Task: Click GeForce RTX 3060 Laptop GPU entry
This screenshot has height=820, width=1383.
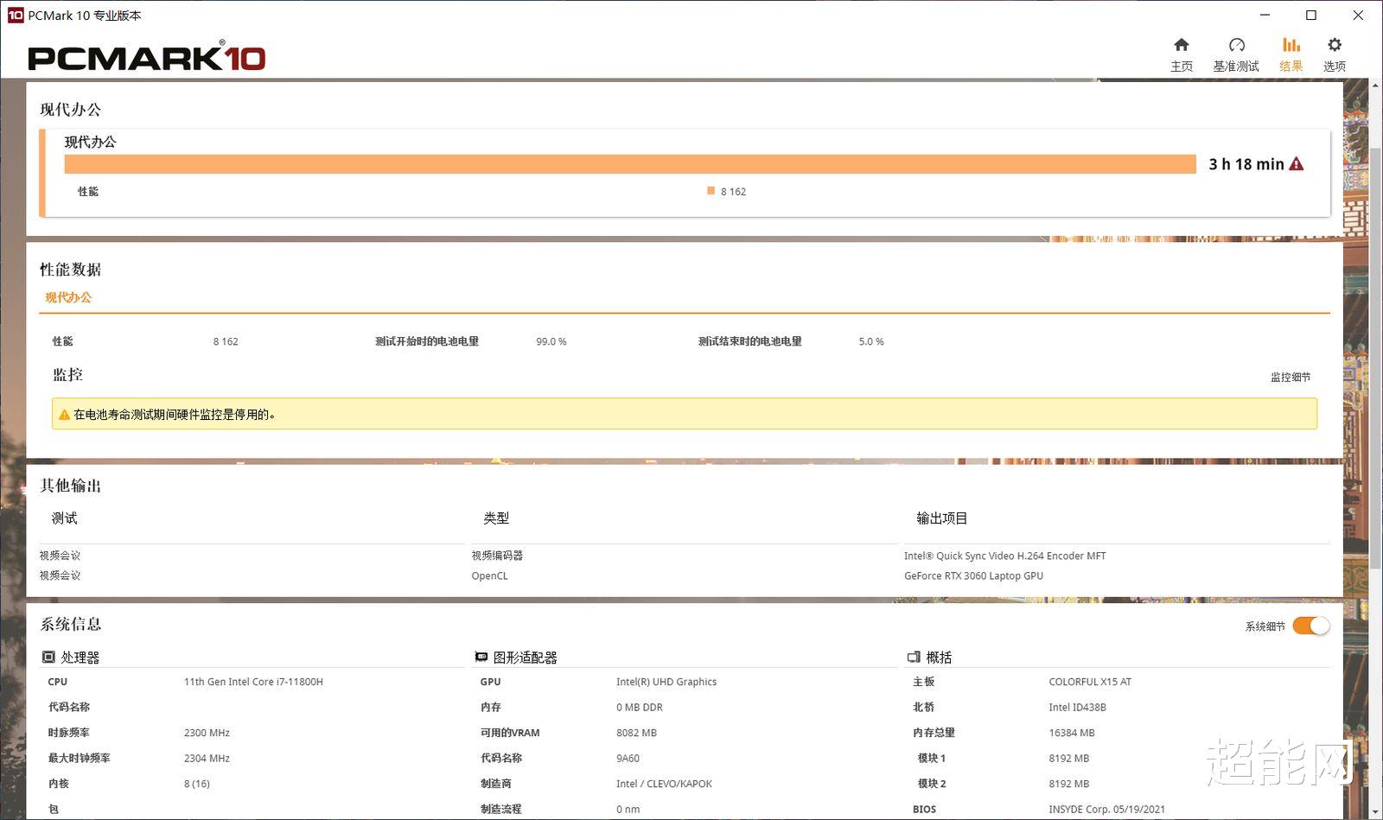Action: click(x=973, y=576)
